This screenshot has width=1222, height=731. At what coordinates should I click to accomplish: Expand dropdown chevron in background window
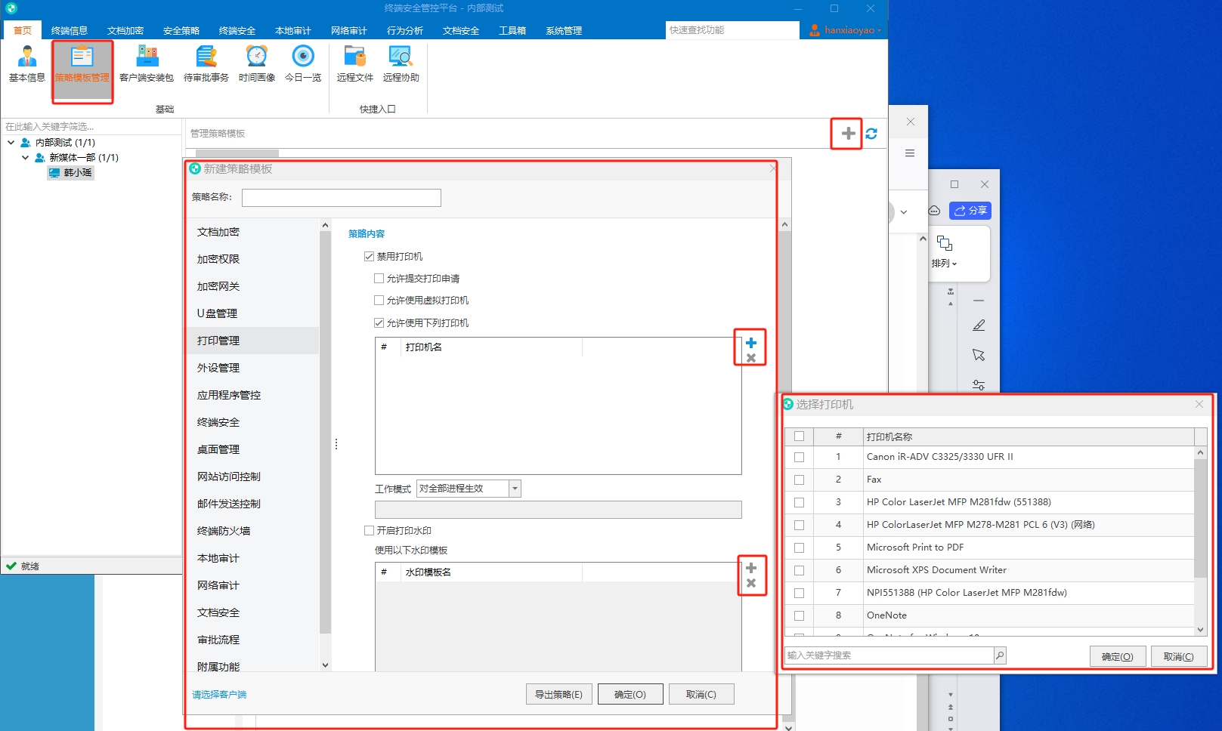click(904, 212)
